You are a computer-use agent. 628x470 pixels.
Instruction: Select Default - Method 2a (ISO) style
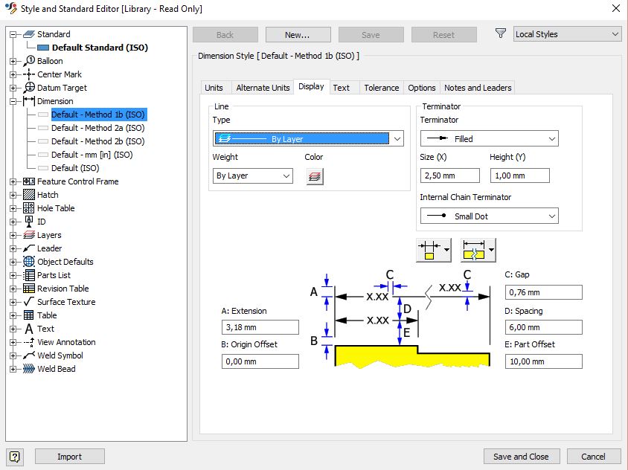click(x=97, y=128)
